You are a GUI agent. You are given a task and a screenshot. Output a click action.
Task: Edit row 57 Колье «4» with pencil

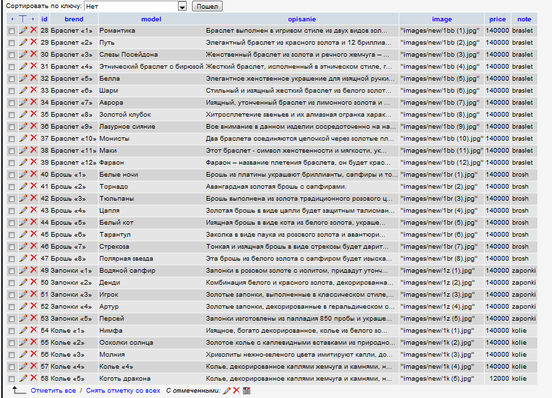pos(23,366)
